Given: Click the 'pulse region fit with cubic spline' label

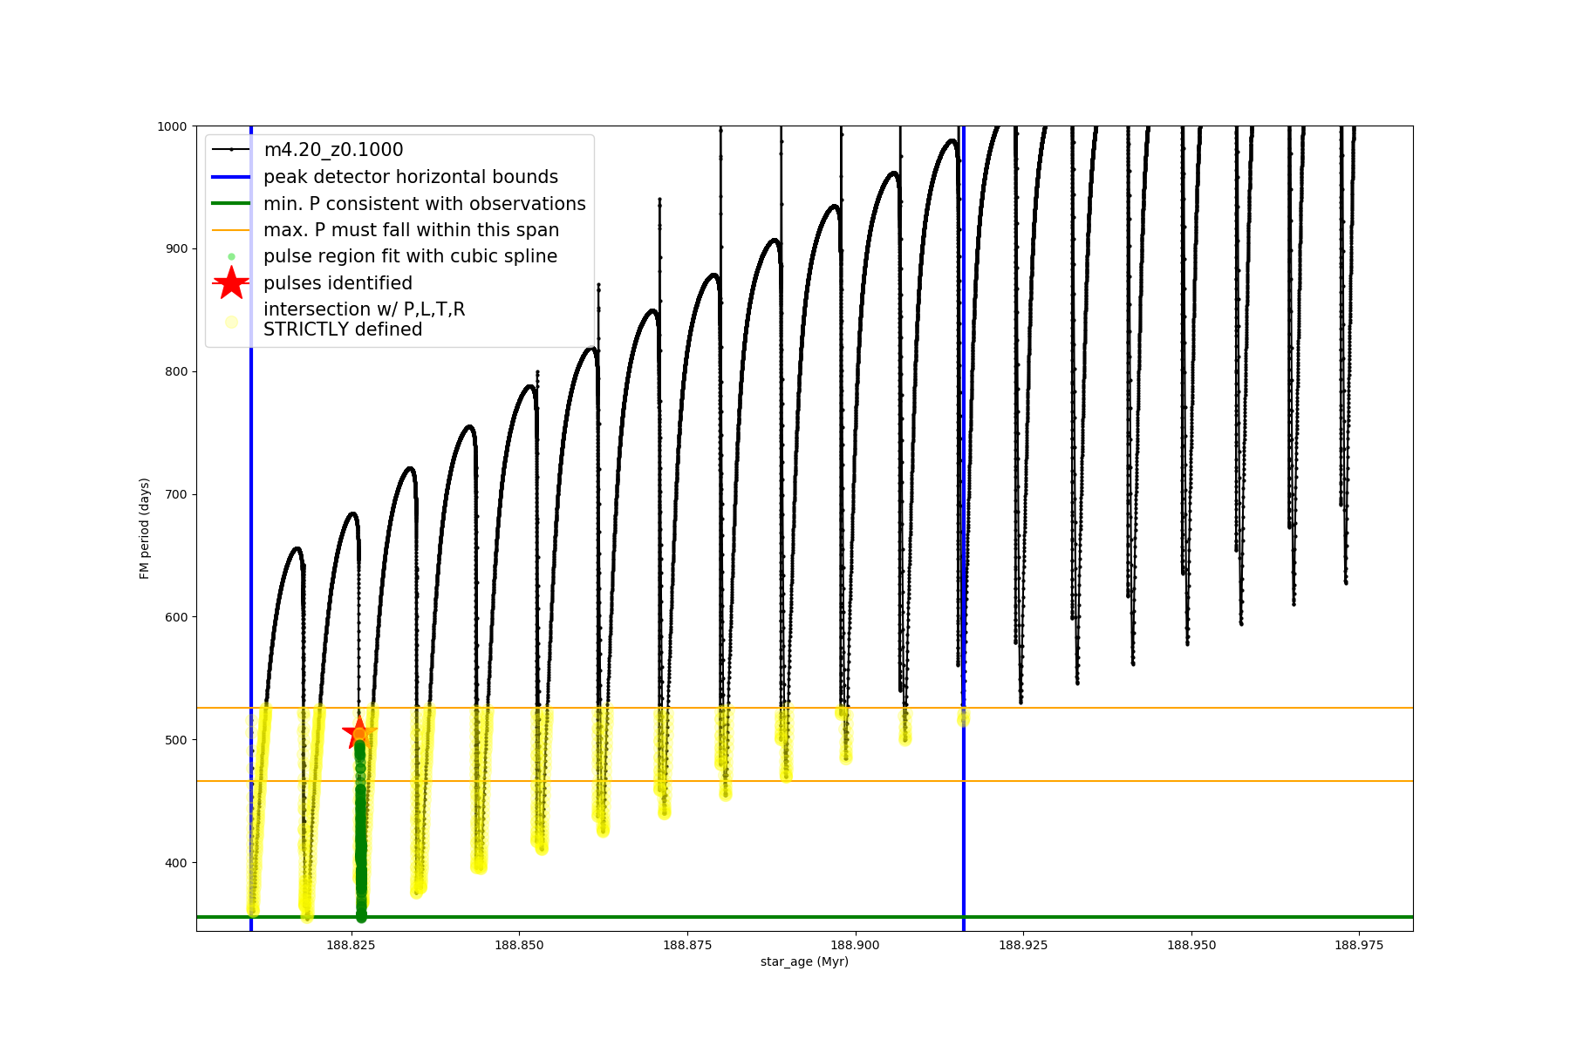Looking at the screenshot, I should click(410, 256).
